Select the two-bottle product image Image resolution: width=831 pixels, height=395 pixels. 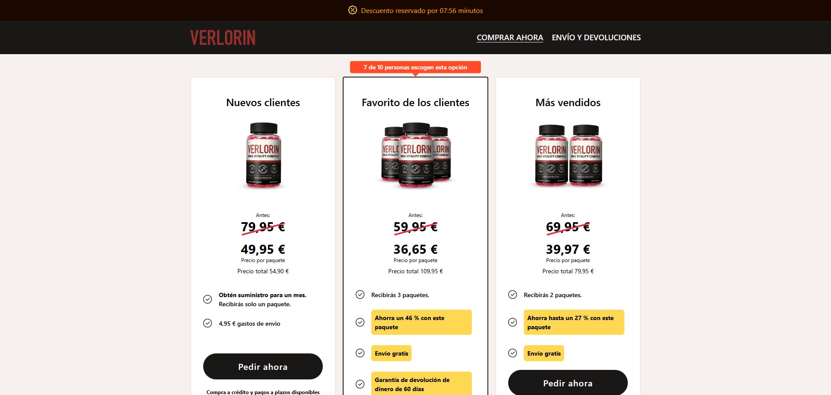568,155
